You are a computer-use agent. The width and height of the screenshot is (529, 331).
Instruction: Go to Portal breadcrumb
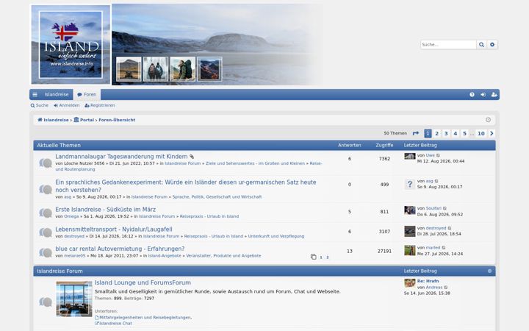(84, 120)
